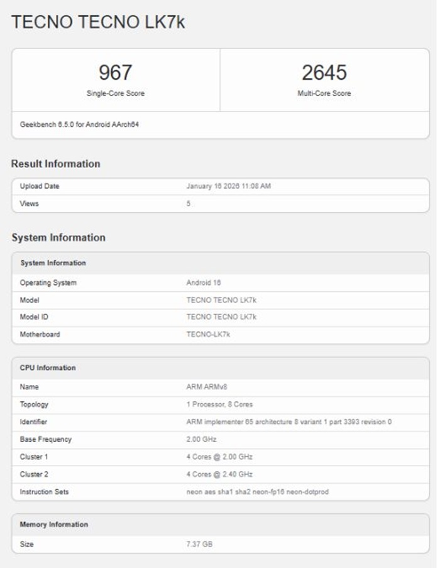Click the ARM implementer identifier value
The height and width of the screenshot is (568, 440).
click(289, 422)
